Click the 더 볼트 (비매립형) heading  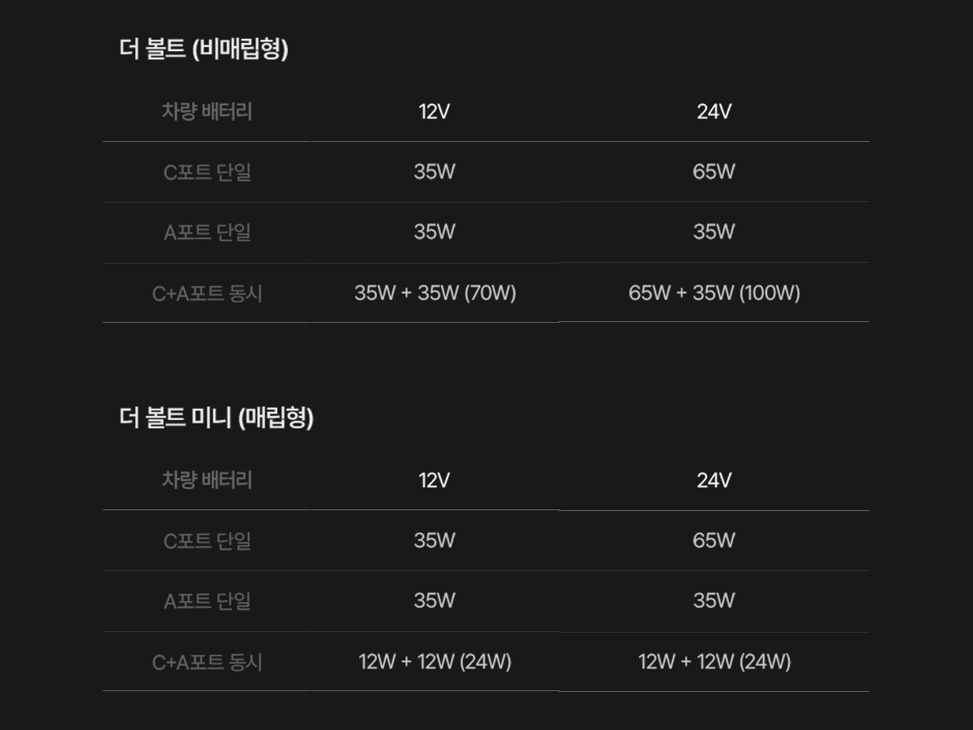click(204, 49)
